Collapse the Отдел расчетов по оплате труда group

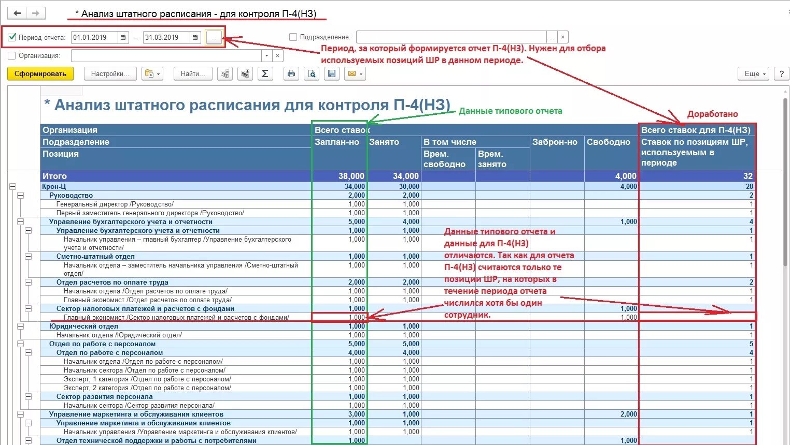pos(28,282)
